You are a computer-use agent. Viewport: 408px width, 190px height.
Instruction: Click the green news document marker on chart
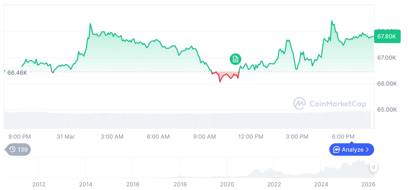[236, 59]
